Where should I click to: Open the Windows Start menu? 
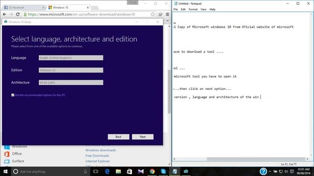(5, 172)
